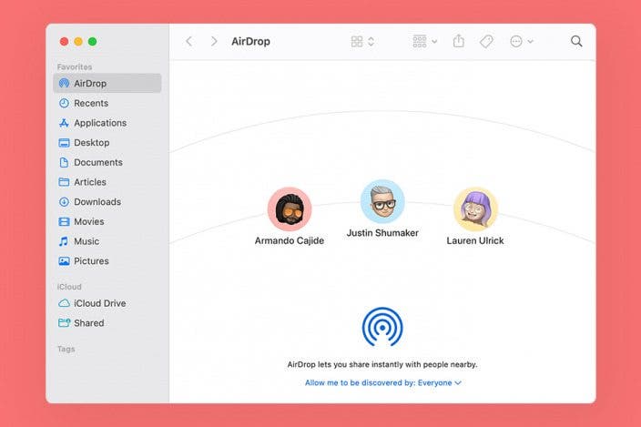Image resolution: width=641 pixels, height=427 pixels.
Task: Click the Pictures icon
Action: pyautogui.click(x=64, y=260)
